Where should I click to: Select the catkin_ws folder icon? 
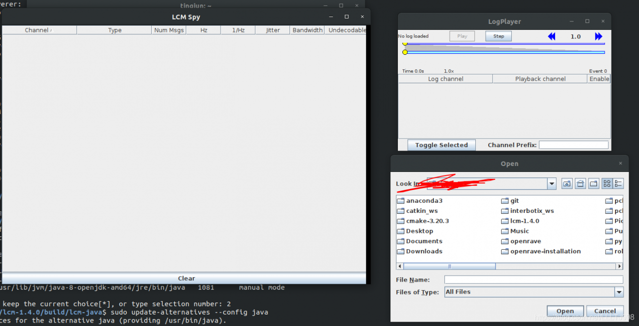(400, 211)
